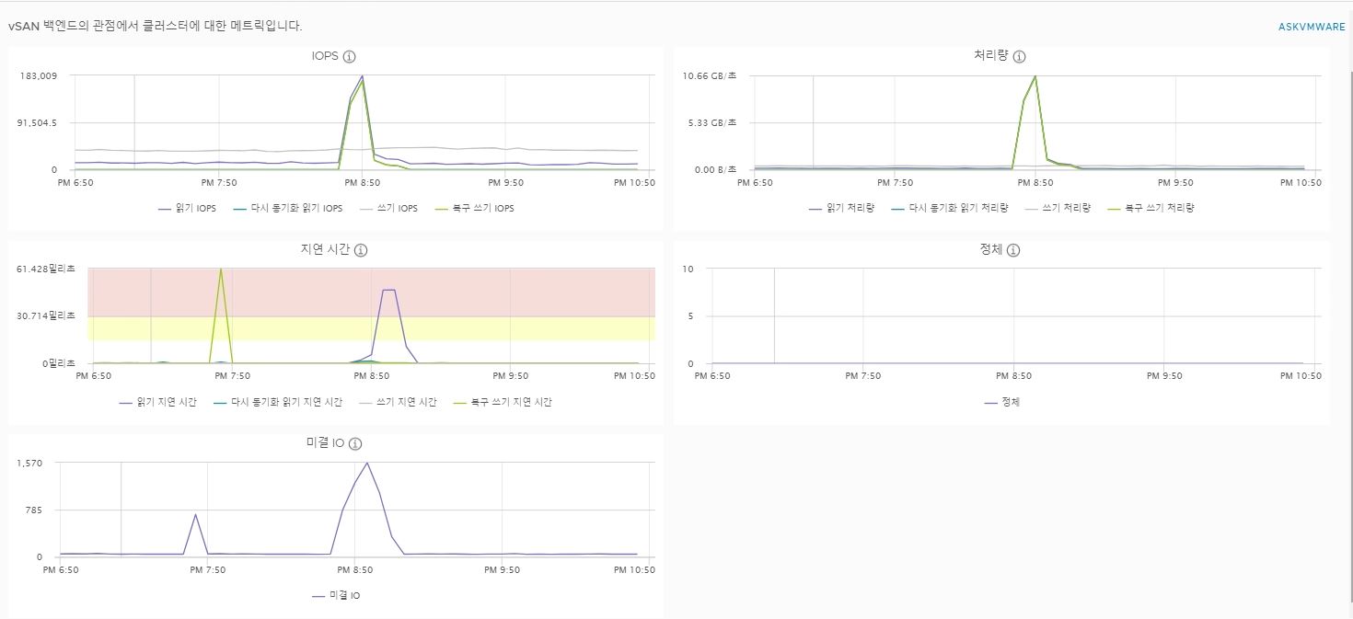Toggle the 다시 동기화 읽기 지연 시간 legend series
This screenshot has width=1353, height=619.
click(278, 402)
